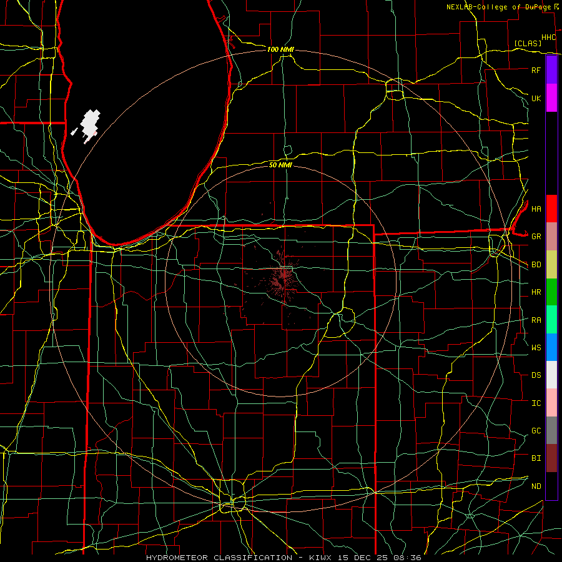Click the HA legend label
The image size is (562, 562).
[536, 209]
